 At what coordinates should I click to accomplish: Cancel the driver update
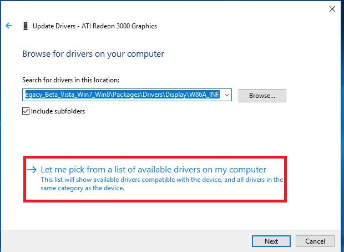315,241
